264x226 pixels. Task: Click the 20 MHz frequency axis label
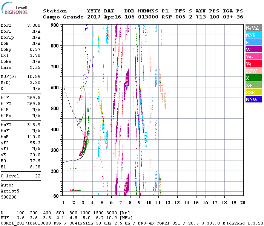coord(243,203)
